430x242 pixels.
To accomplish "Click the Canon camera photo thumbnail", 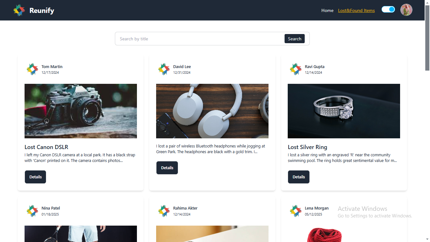I will (x=81, y=111).
